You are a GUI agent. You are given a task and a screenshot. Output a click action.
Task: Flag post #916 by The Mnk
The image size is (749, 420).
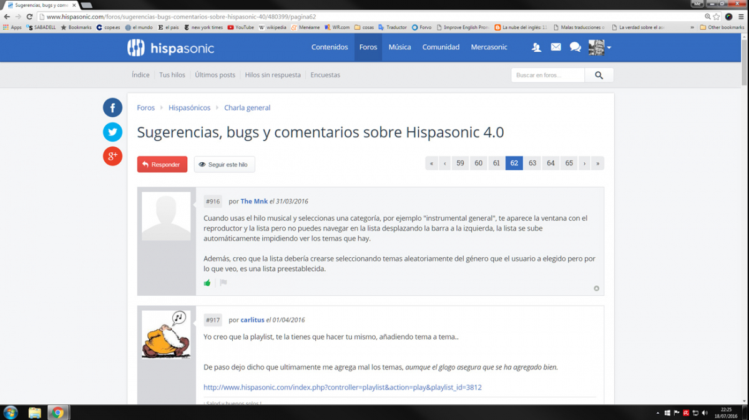pyautogui.click(x=223, y=283)
